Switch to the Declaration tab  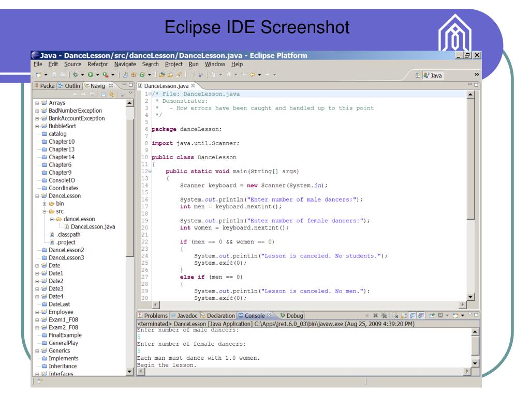pos(218,316)
